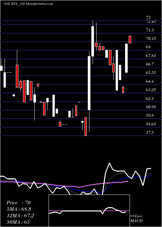Click the '66.7' price axis label

(150, 64)
